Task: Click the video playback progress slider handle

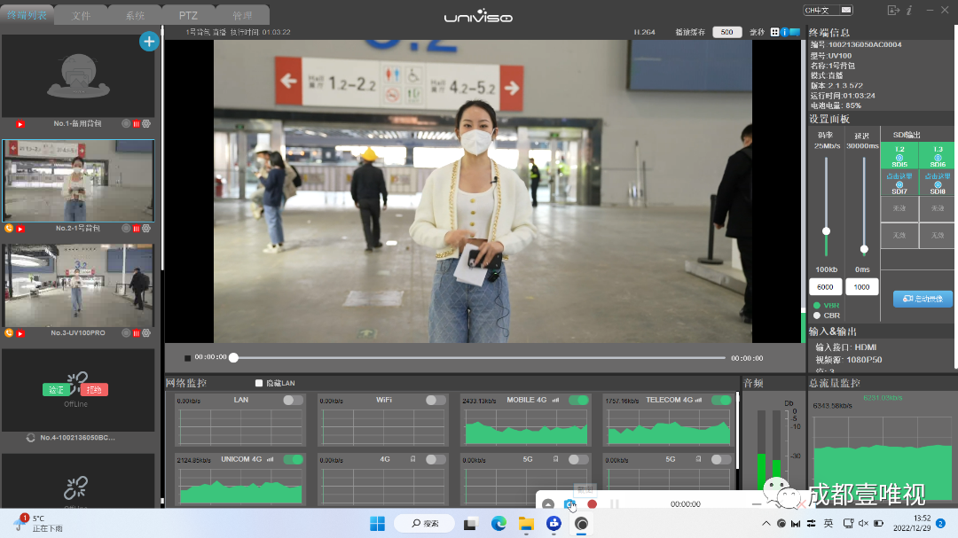Action: (233, 358)
